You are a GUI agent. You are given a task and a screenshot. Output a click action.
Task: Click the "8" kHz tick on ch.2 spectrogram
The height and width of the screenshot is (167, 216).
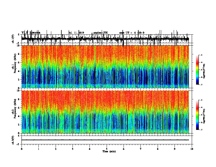pyautogui.click(x=19, y=99)
